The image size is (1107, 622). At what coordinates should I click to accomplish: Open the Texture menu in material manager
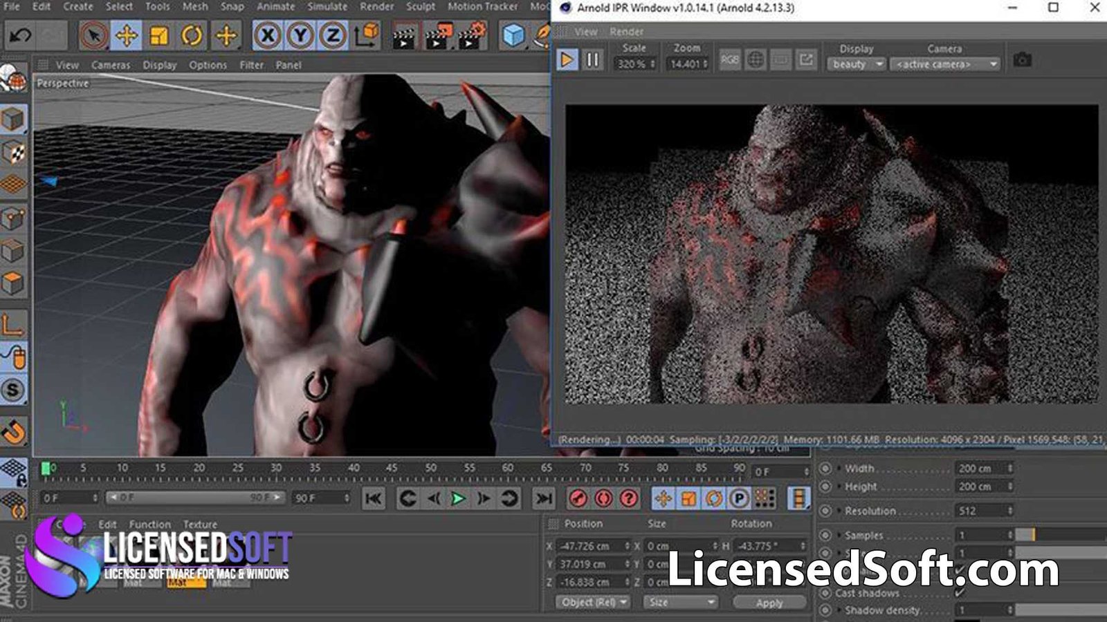coord(200,525)
